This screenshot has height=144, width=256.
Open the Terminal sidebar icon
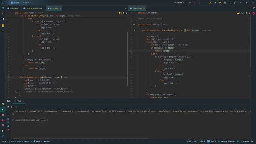(3, 126)
